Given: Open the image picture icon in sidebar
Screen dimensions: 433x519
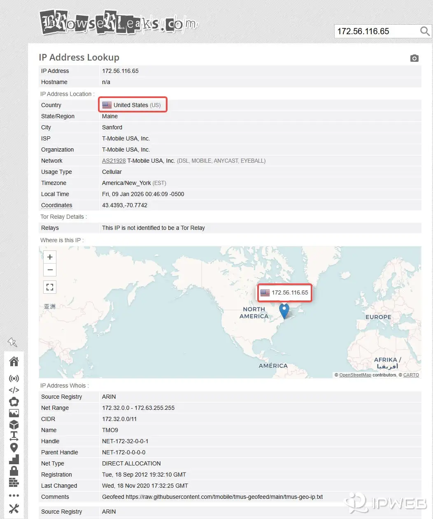Looking at the screenshot, I should tap(14, 413).
